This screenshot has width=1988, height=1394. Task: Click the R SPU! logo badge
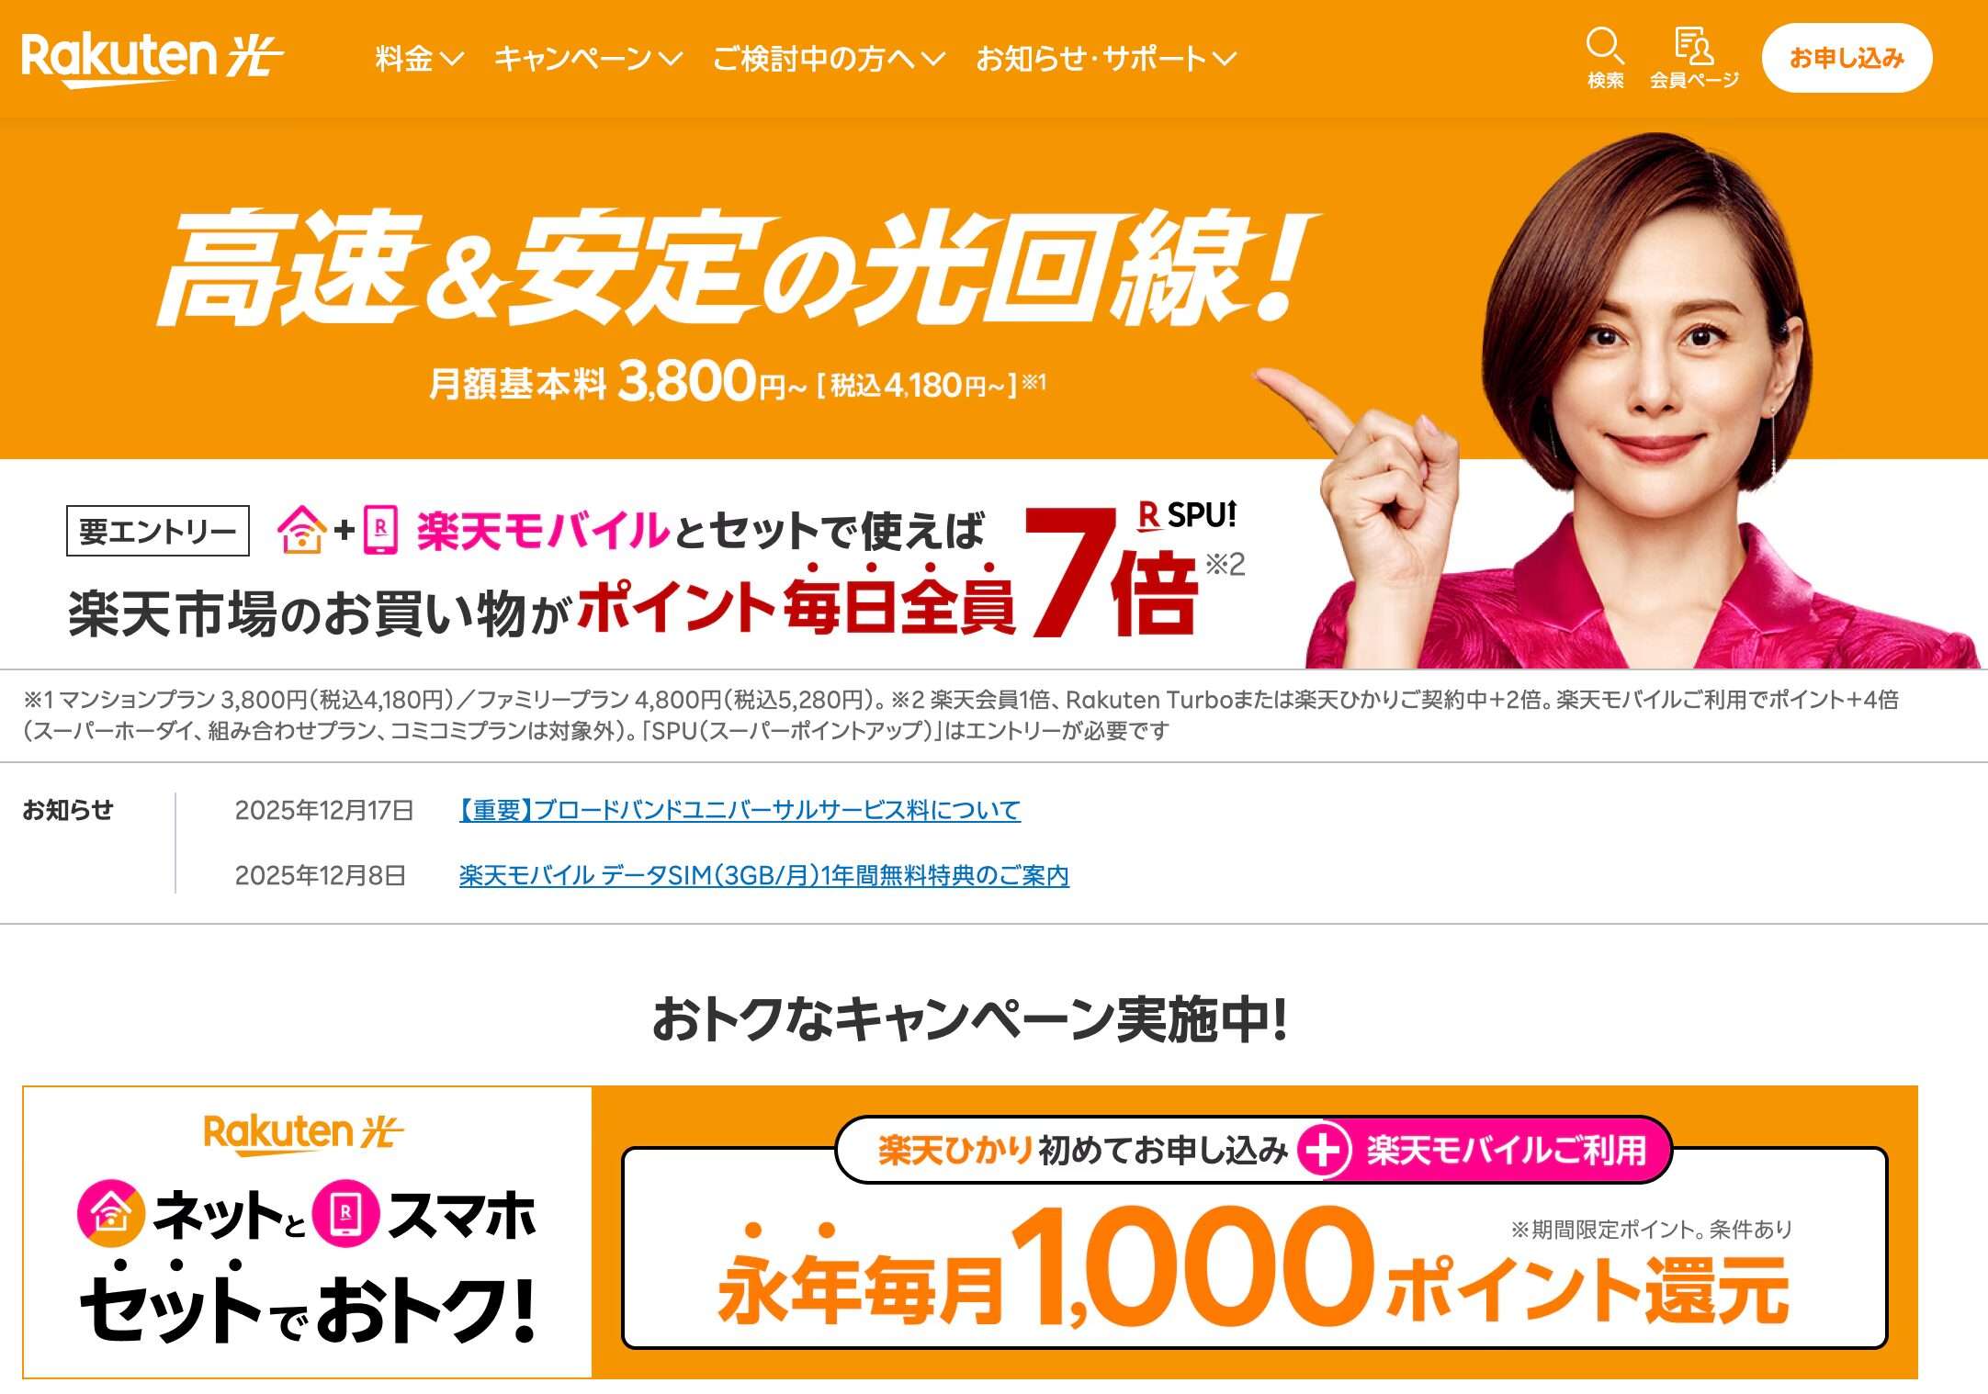1187,515
